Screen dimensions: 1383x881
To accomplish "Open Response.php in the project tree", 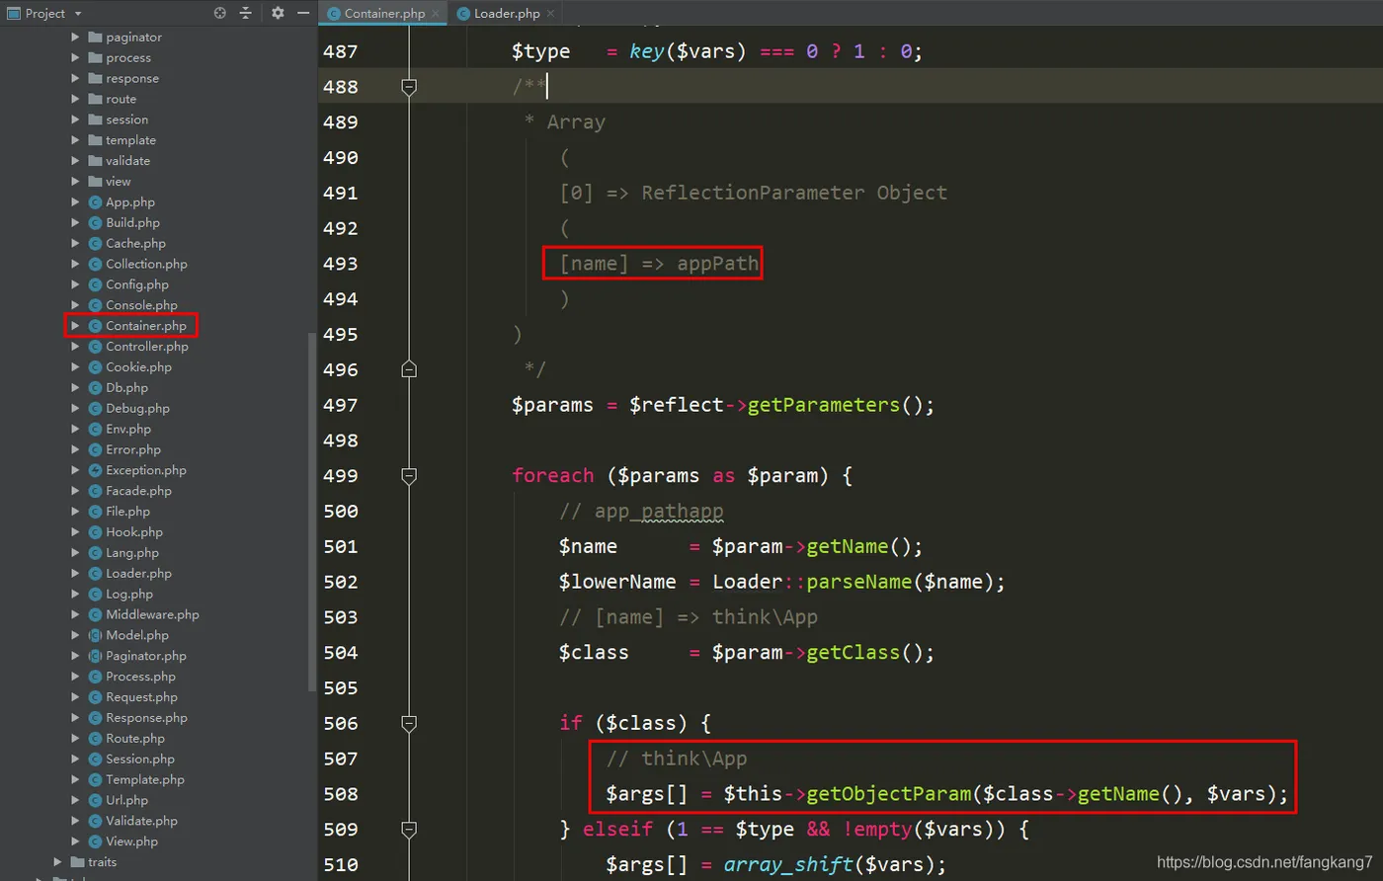I will pyautogui.click(x=146, y=718).
